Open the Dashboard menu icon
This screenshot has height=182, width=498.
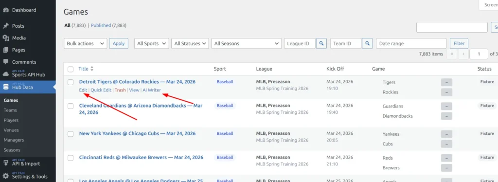pyautogui.click(x=5, y=10)
